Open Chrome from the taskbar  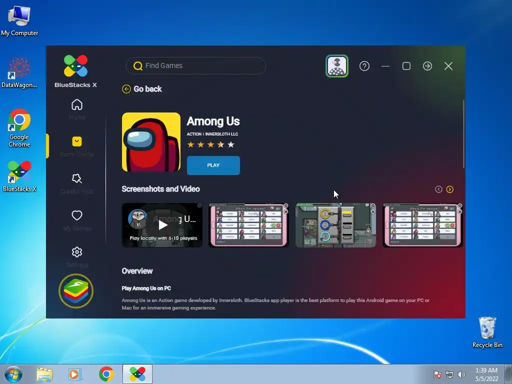[x=106, y=374]
